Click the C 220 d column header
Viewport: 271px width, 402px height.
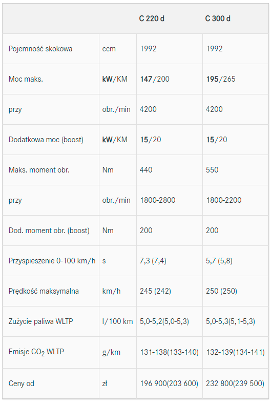152,18
